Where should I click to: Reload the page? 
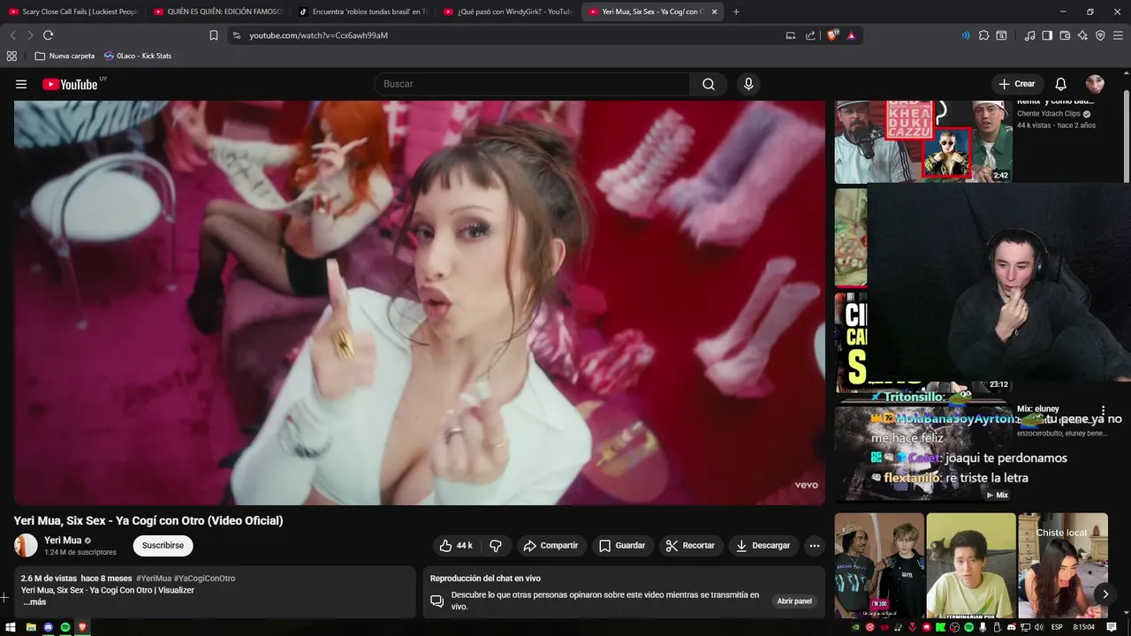(48, 35)
